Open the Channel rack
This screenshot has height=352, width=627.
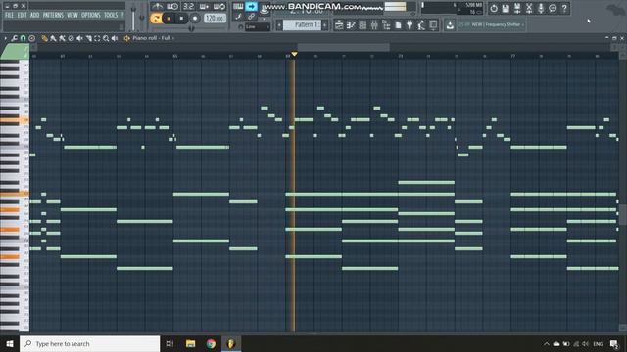362,25
